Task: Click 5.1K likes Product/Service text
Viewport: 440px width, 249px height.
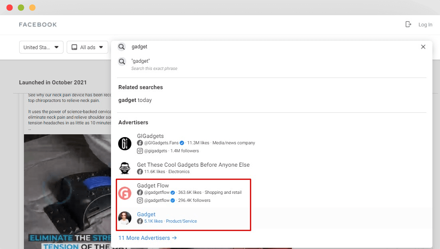Action: tap(170, 221)
